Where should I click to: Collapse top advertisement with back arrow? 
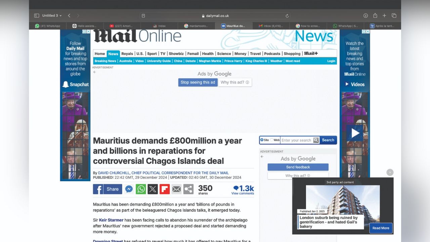click(94, 72)
